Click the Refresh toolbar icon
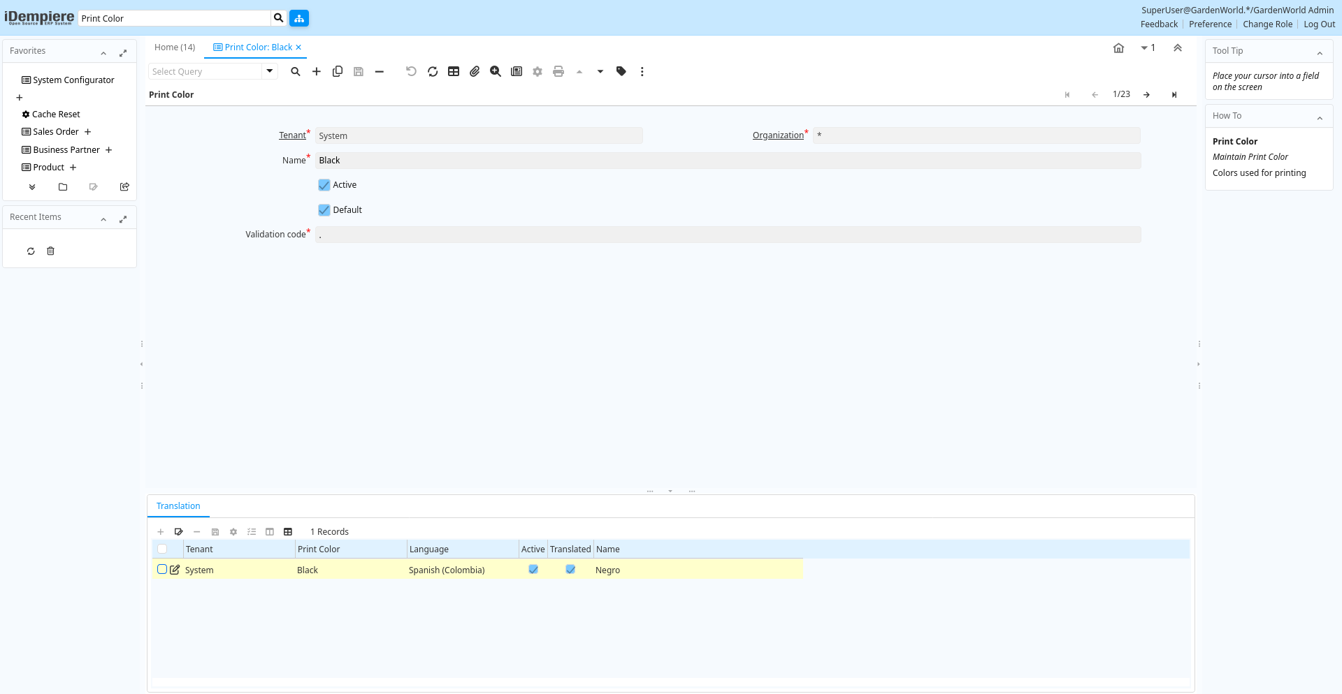1342x694 pixels. [433, 71]
